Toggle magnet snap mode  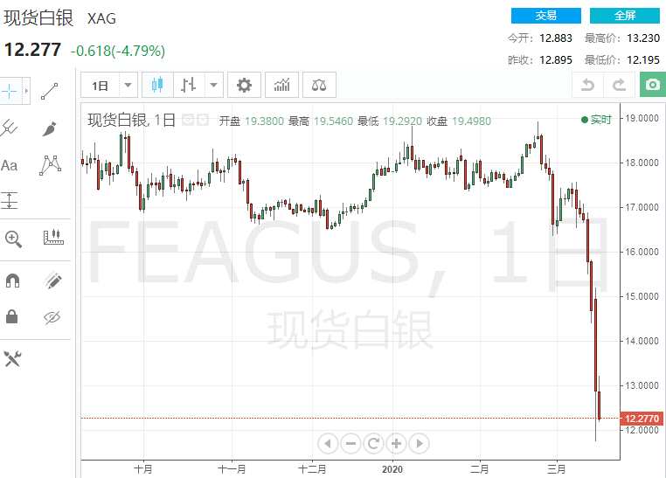pyautogui.click(x=13, y=281)
